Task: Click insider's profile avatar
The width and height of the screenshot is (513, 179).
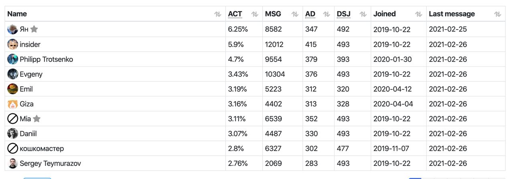Action: pos(13,44)
